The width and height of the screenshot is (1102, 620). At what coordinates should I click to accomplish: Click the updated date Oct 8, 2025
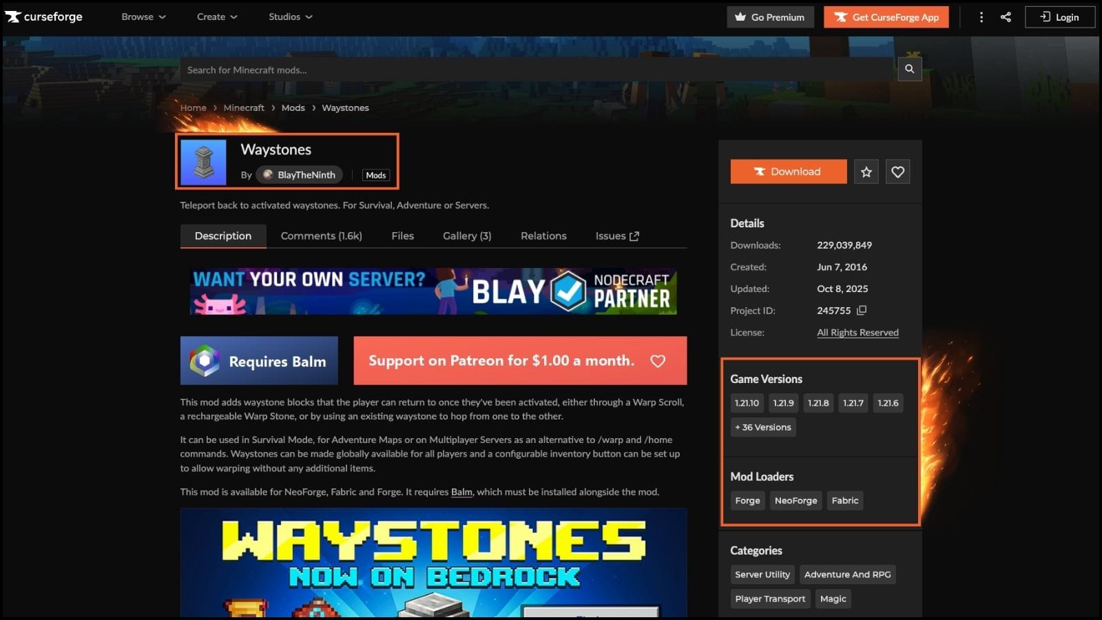842,289
